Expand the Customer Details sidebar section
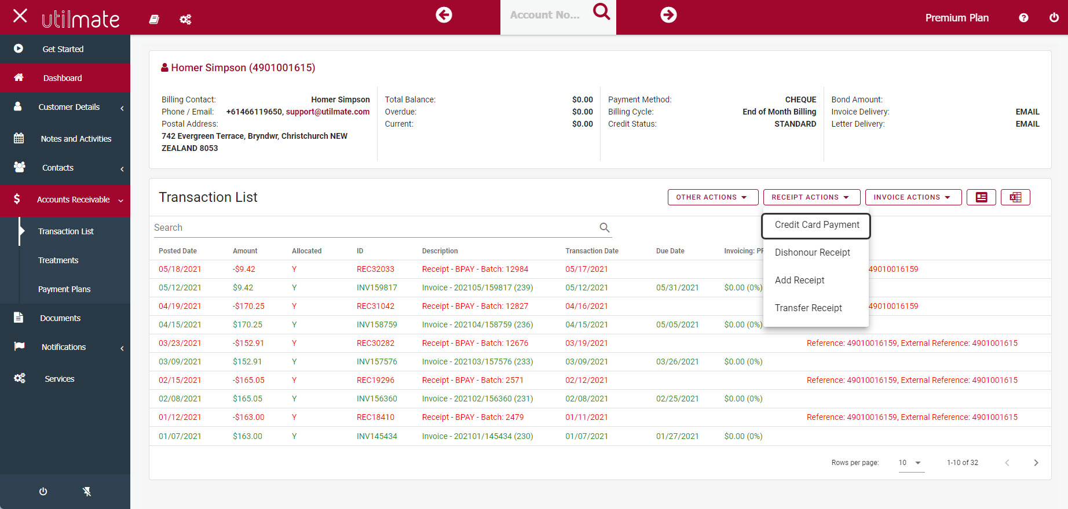1068x509 pixels. pyautogui.click(x=69, y=107)
